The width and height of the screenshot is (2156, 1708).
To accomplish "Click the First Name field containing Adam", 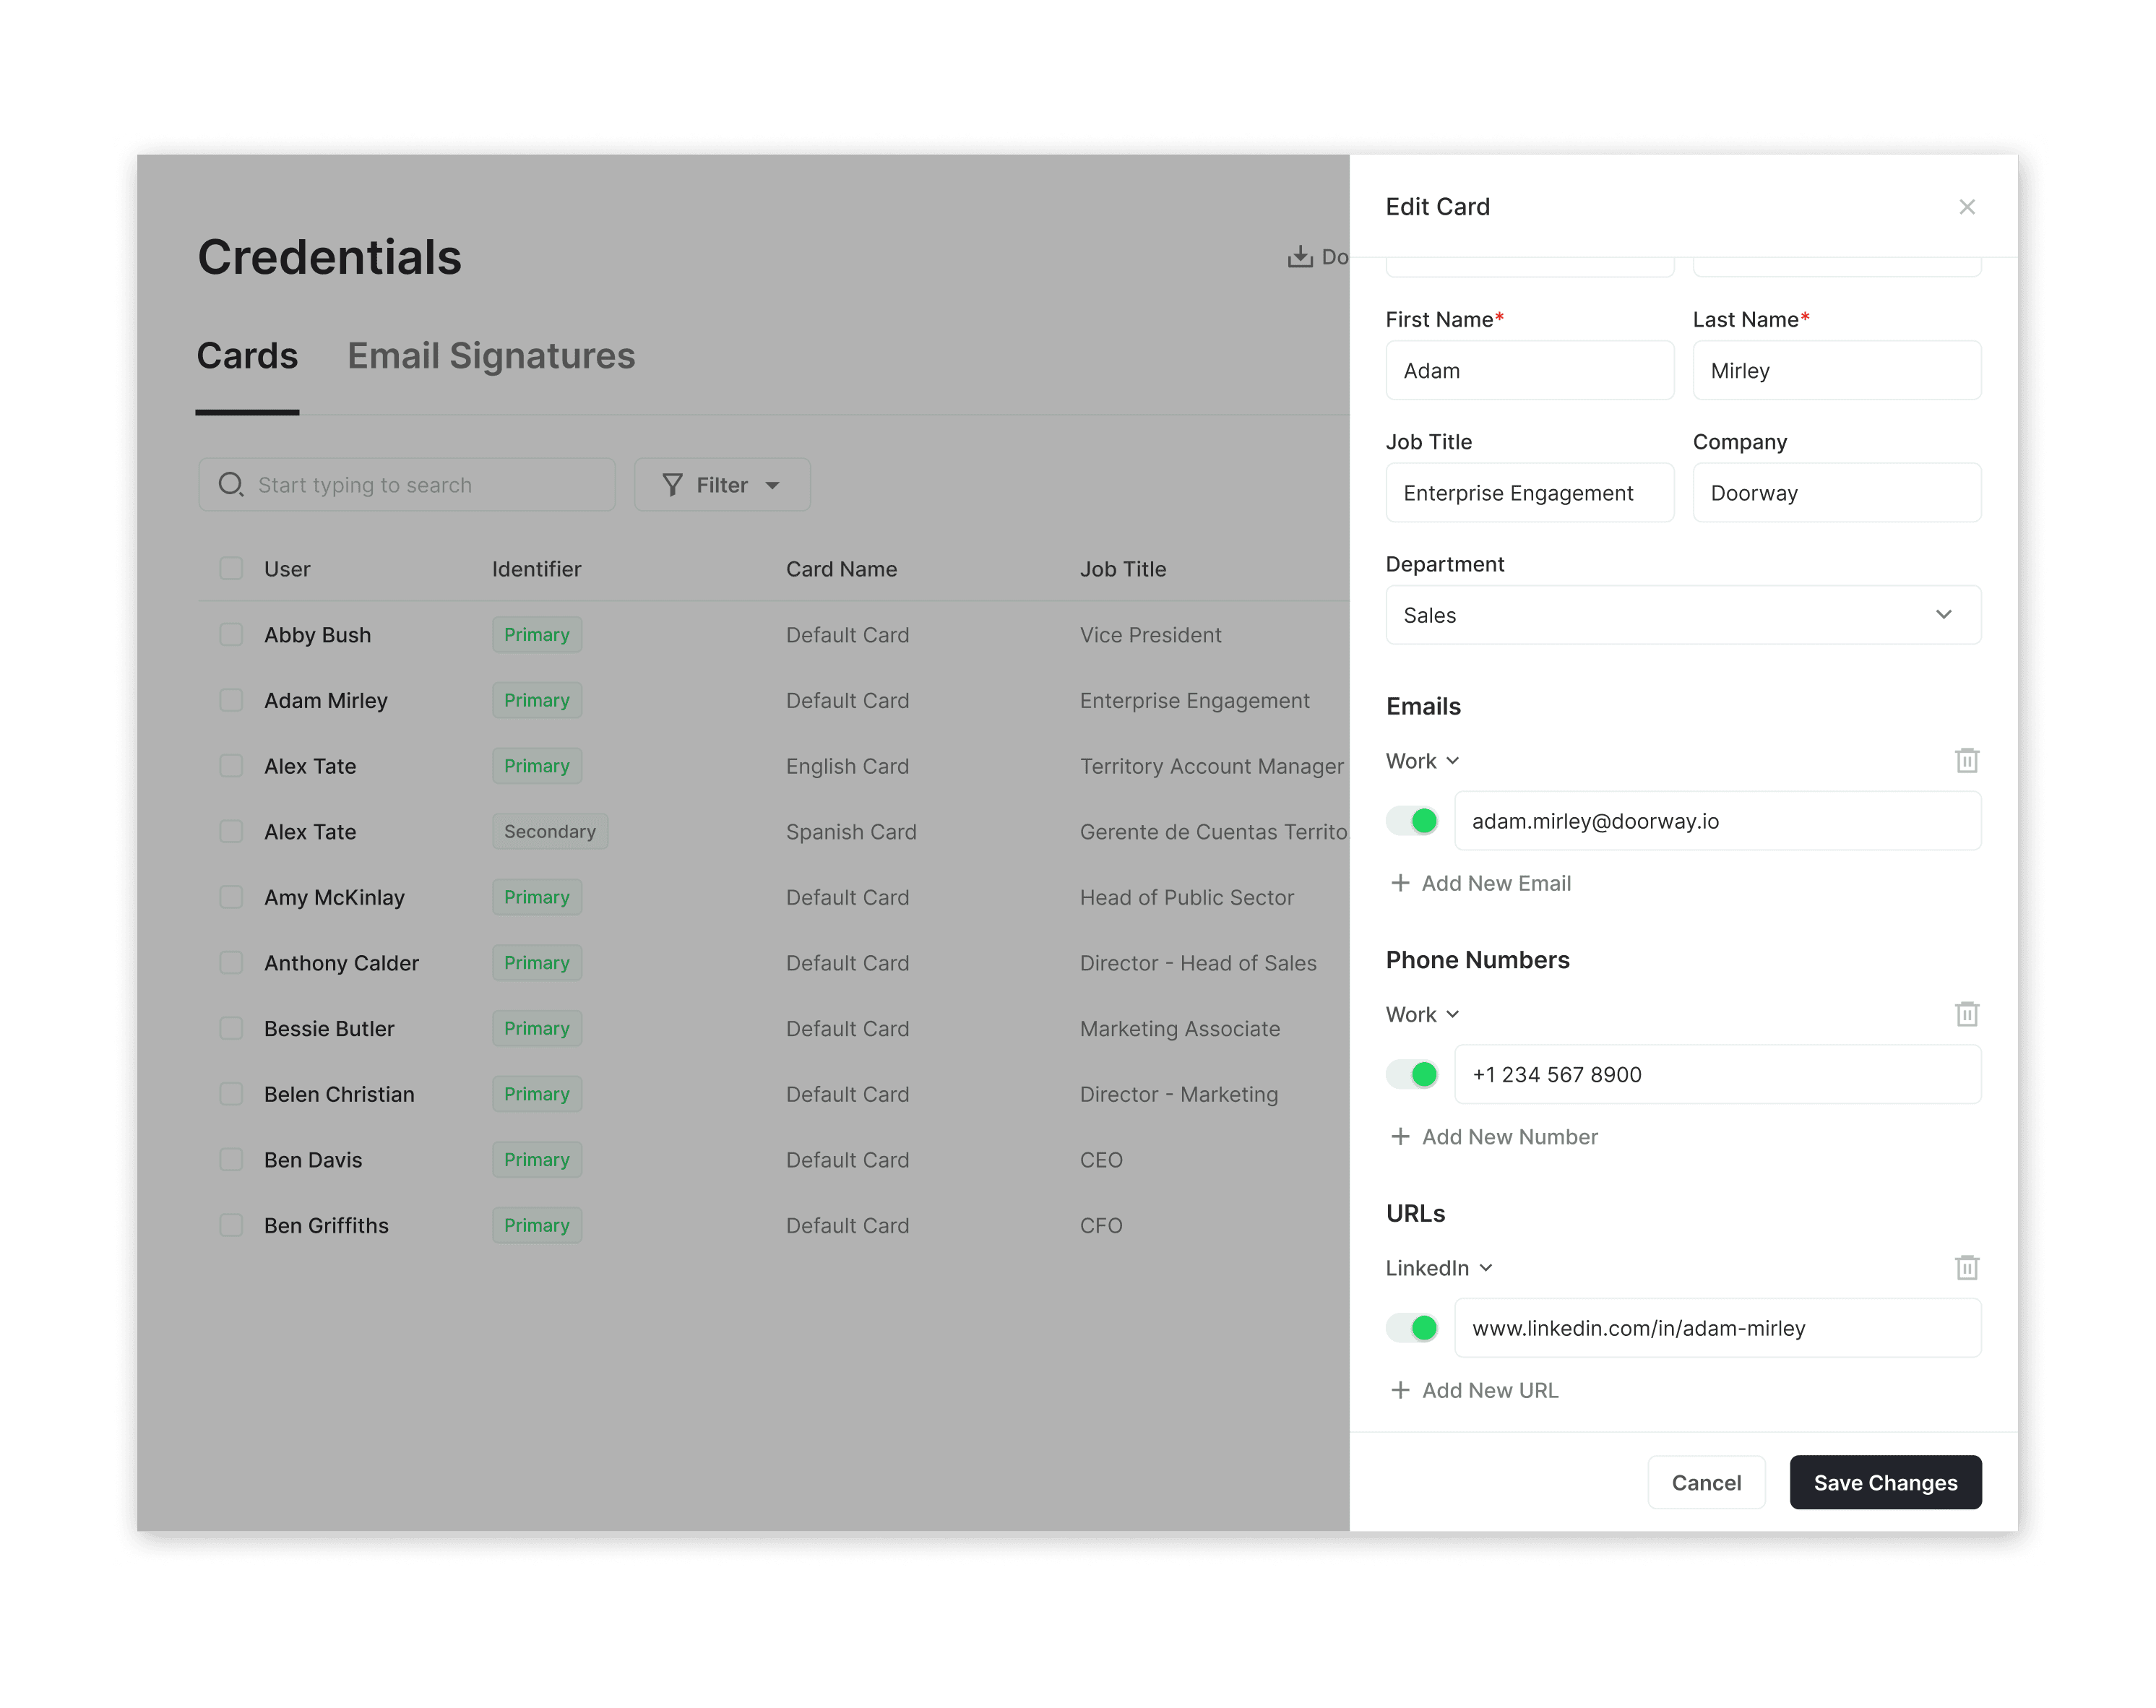I will pyautogui.click(x=1529, y=371).
